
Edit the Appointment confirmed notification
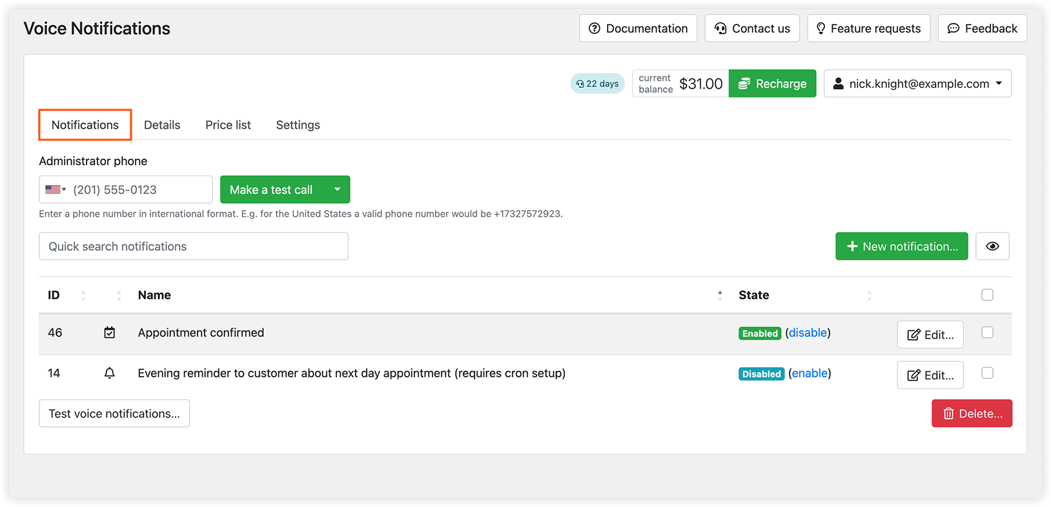pyautogui.click(x=930, y=335)
